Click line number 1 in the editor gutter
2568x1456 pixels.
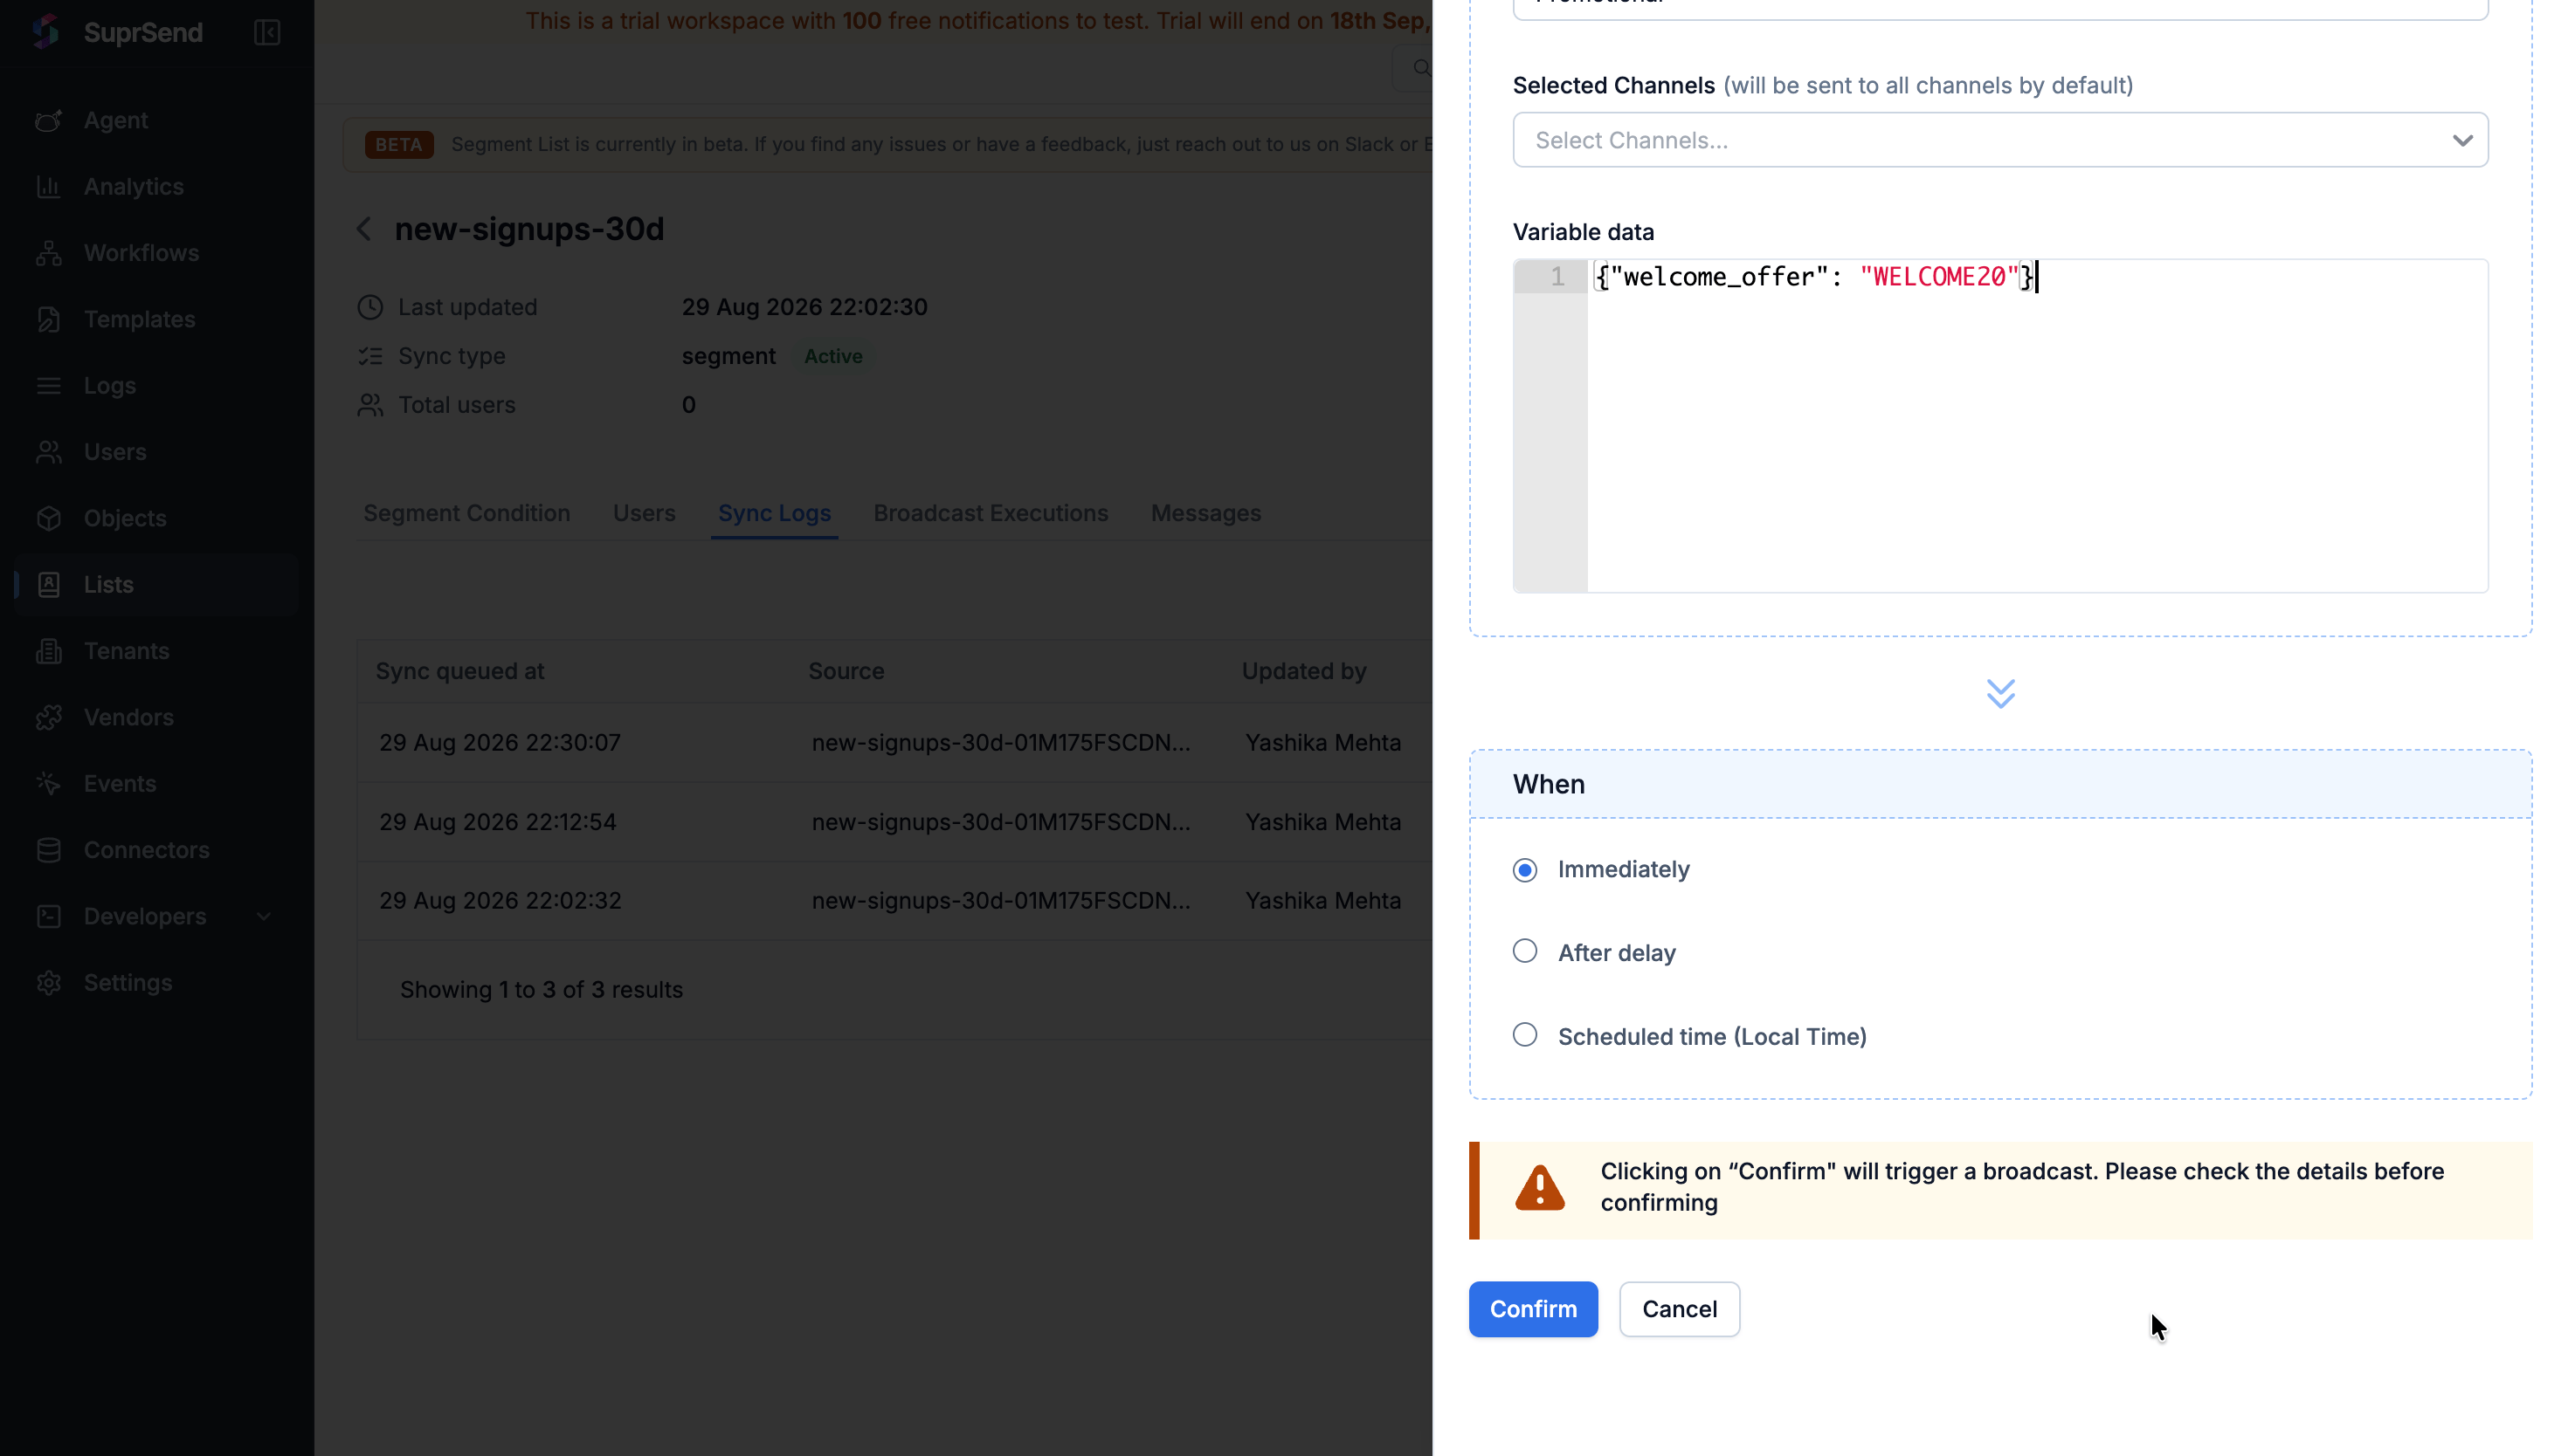point(1557,277)
